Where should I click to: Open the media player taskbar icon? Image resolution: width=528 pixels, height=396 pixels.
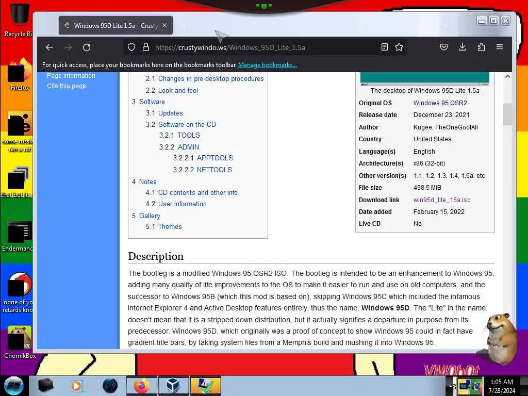76,386
